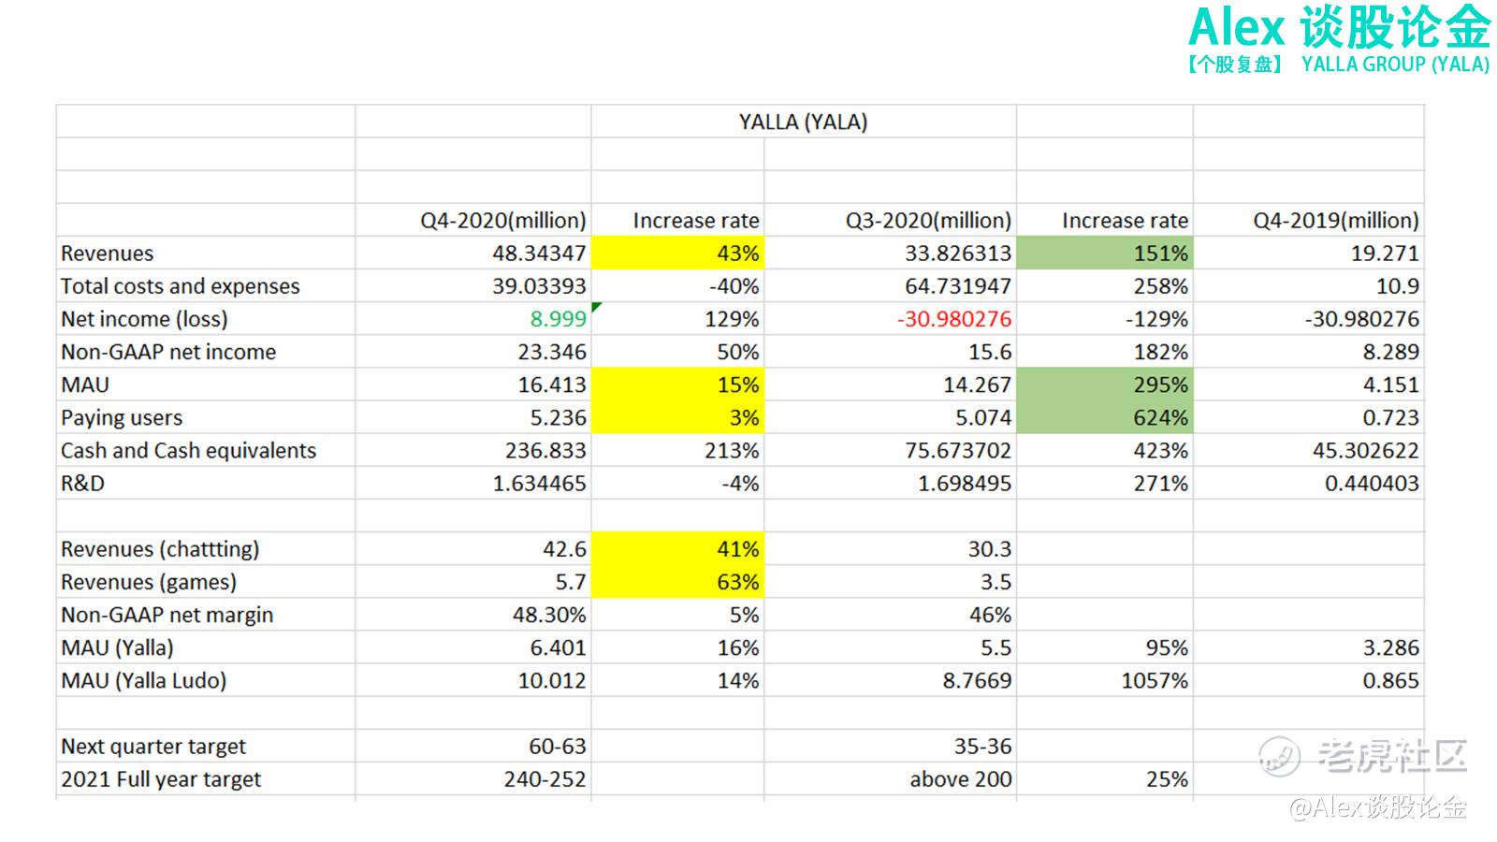Click the margin value 48.30%

[549, 615]
